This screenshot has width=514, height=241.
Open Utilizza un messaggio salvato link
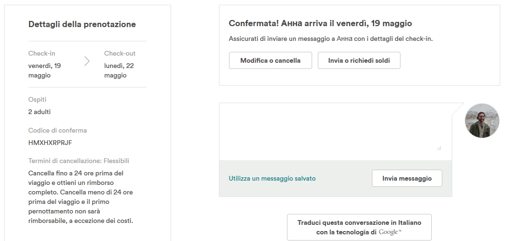pyautogui.click(x=272, y=178)
